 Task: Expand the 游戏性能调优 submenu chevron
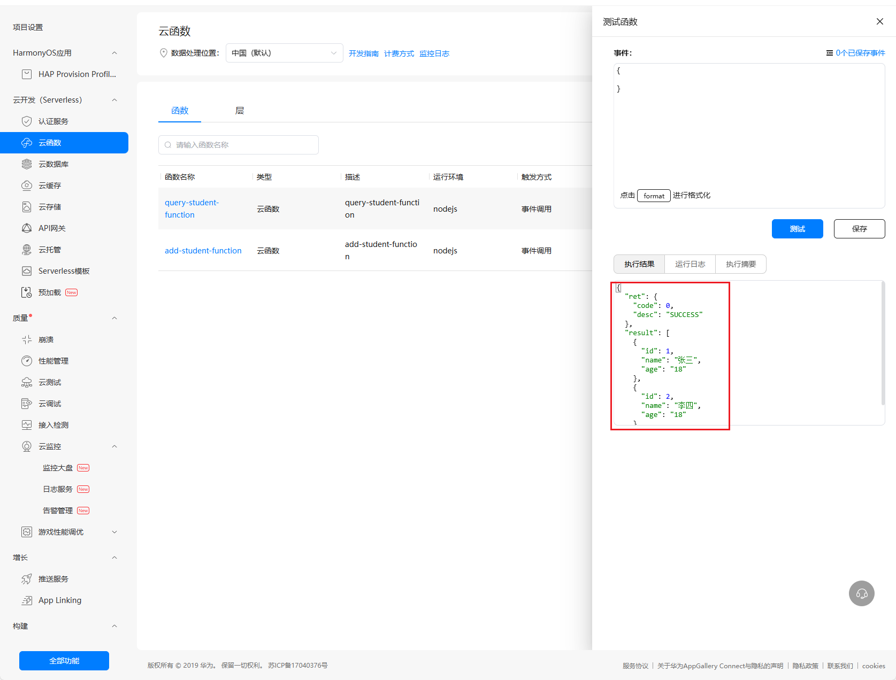[x=114, y=532]
